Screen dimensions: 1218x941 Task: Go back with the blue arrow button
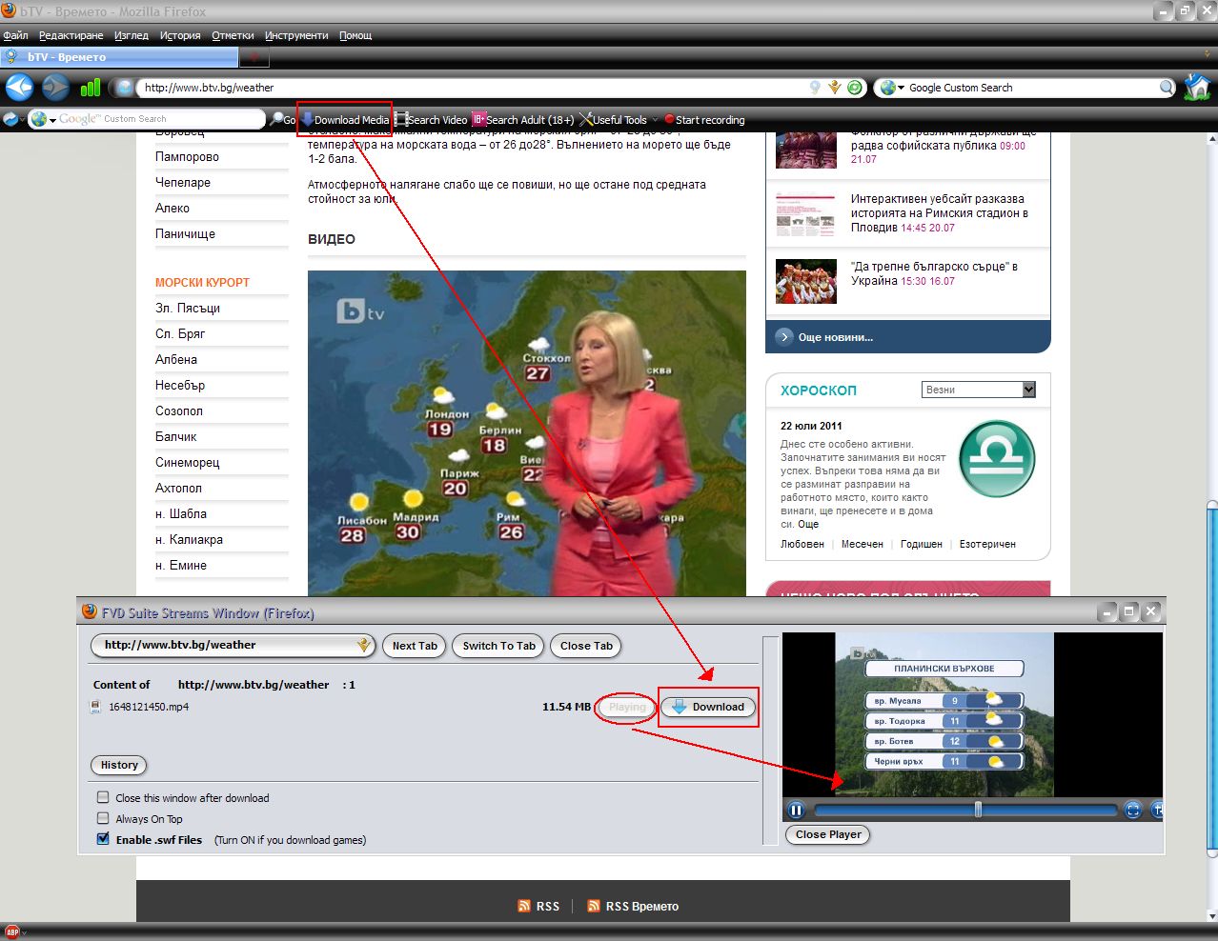coord(19,88)
